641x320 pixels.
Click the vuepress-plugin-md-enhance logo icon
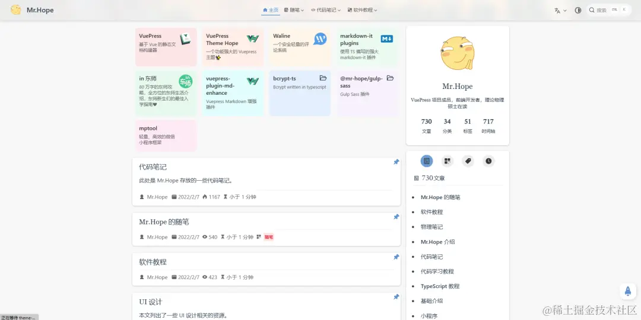coord(253,81)
